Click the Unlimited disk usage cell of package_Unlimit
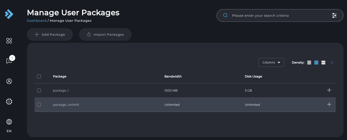This screenshot has height=140, width=347. pos(252,105)
